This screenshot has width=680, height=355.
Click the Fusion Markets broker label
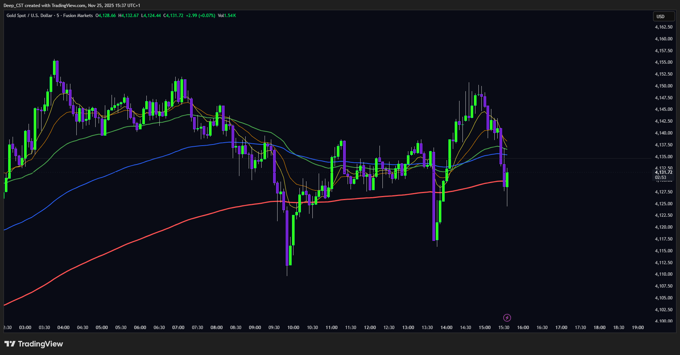[x=78, y=16]
